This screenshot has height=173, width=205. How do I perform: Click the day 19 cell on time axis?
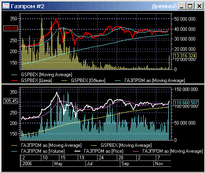pyautogui.click(x=88, y=158)
